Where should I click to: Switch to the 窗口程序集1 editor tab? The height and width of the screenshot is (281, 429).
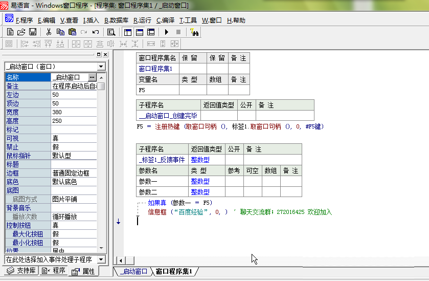(174, 271)
